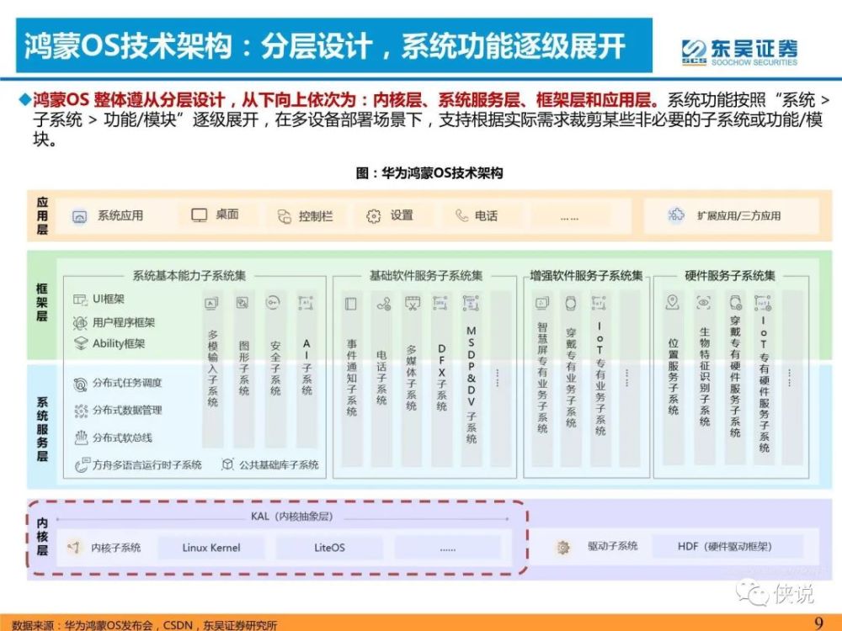The height and width of the screenshot is (631, 842).
Task: Click the 分布式任务调度 icon
Action: [x=80, y=384]
